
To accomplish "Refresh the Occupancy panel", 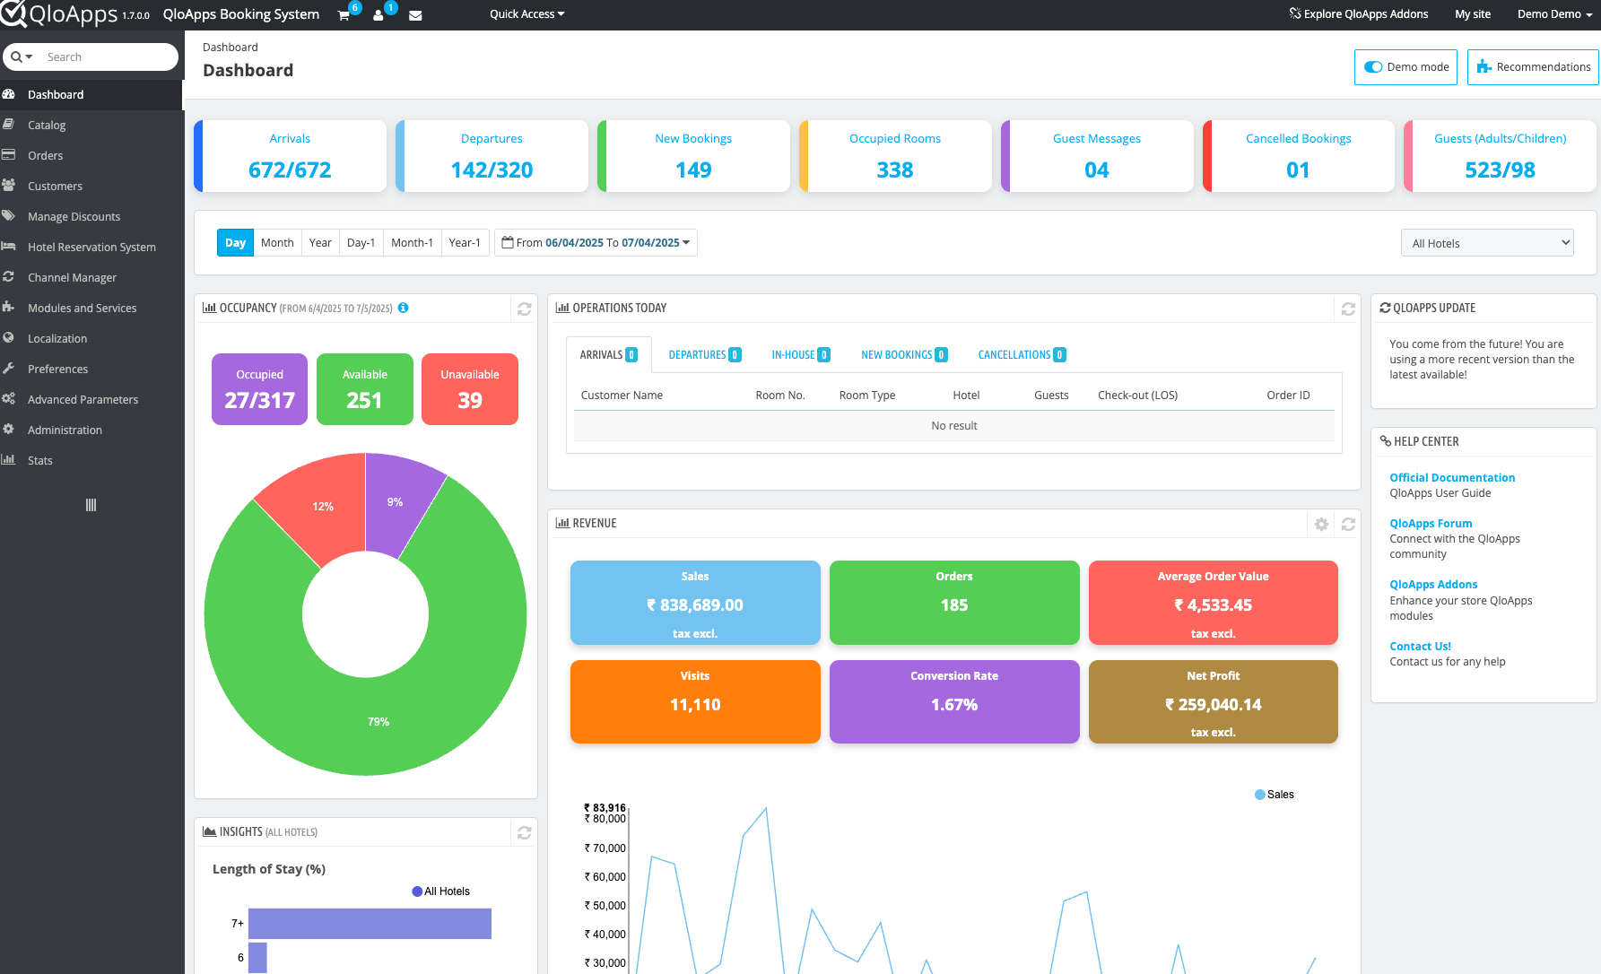I will 525,309.
